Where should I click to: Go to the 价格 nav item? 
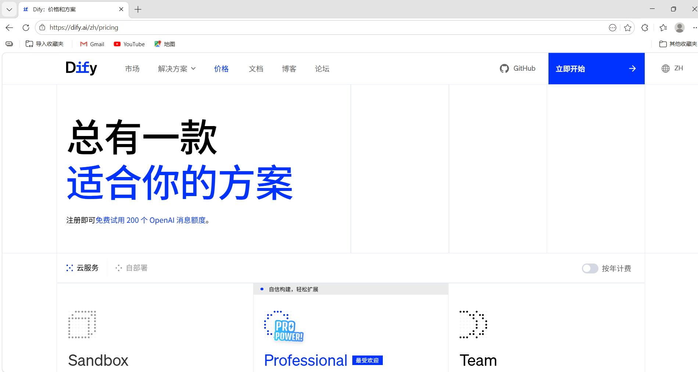point(222,69)
